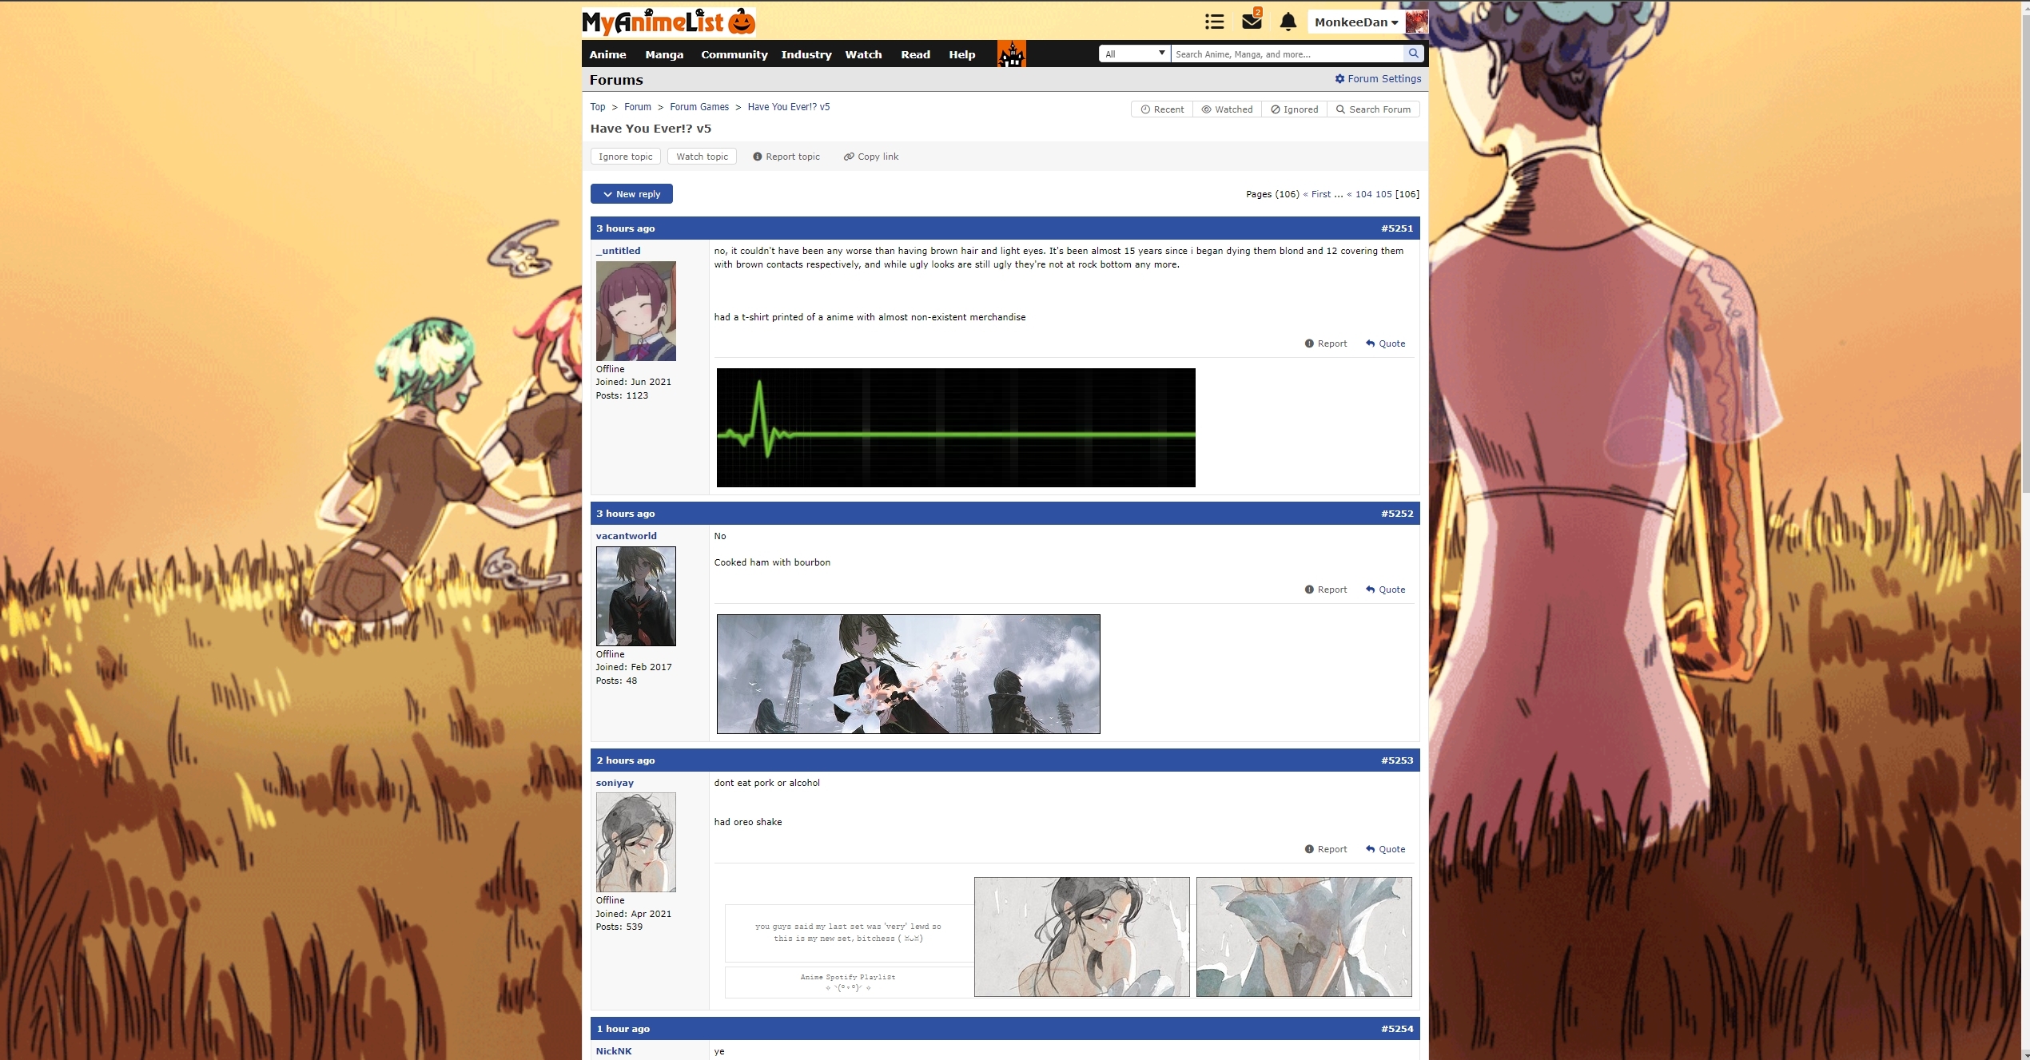The image size is (2030, 1060).
Task: Open the MonkeeDan account dropdown
Action: (1355, 22)
